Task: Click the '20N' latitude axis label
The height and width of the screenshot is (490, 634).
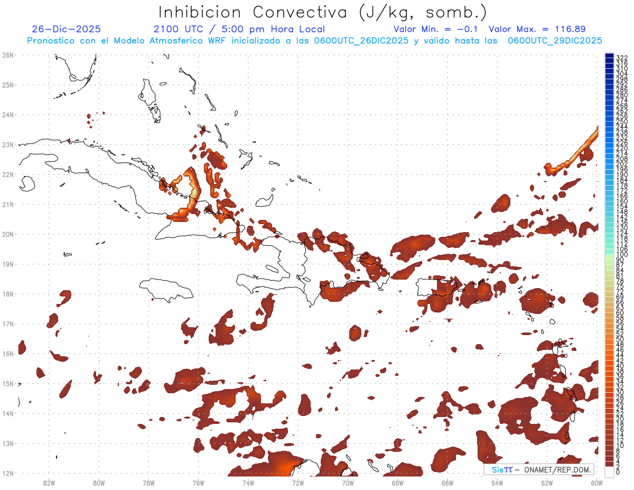Action: [8, 234]
